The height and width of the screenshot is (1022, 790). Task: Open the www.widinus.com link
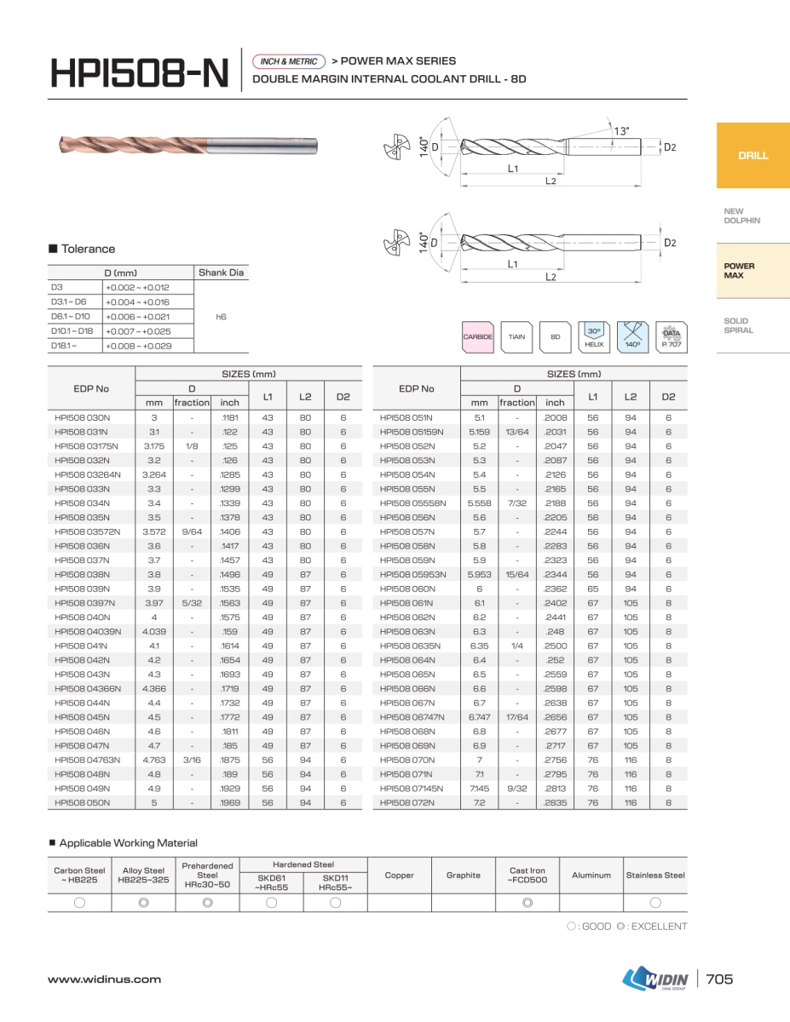104,979
